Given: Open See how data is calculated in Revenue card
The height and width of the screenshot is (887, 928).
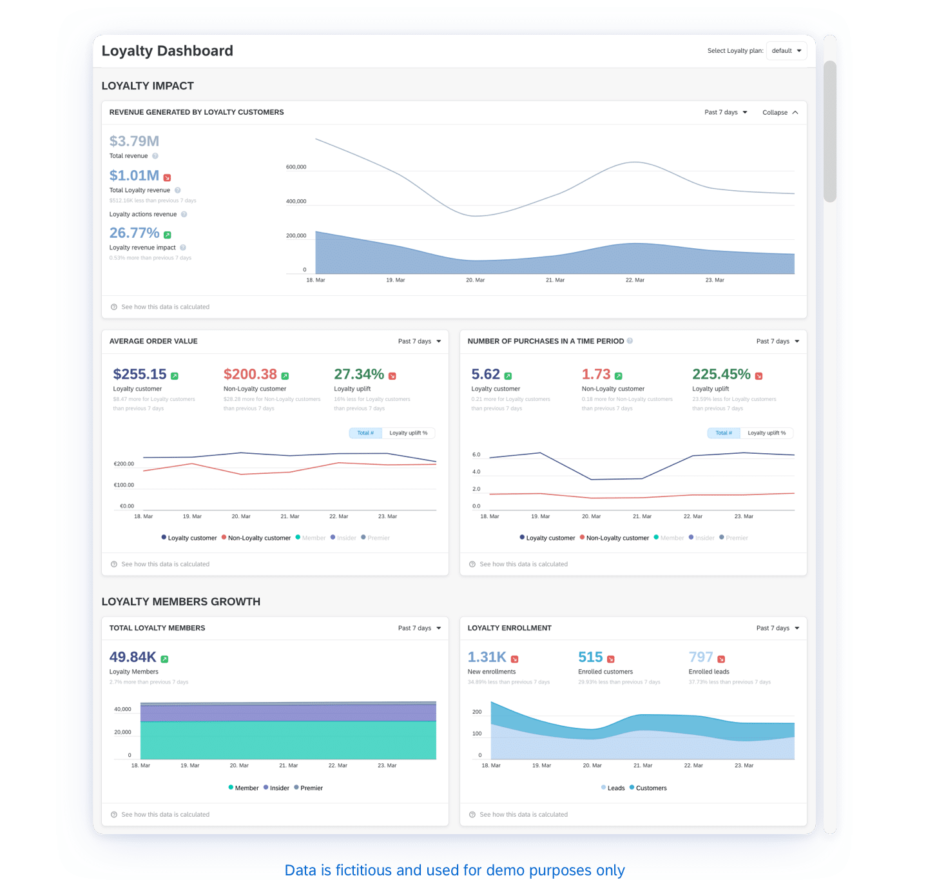Looking at the screenshot, I should [x=166, y=307].
